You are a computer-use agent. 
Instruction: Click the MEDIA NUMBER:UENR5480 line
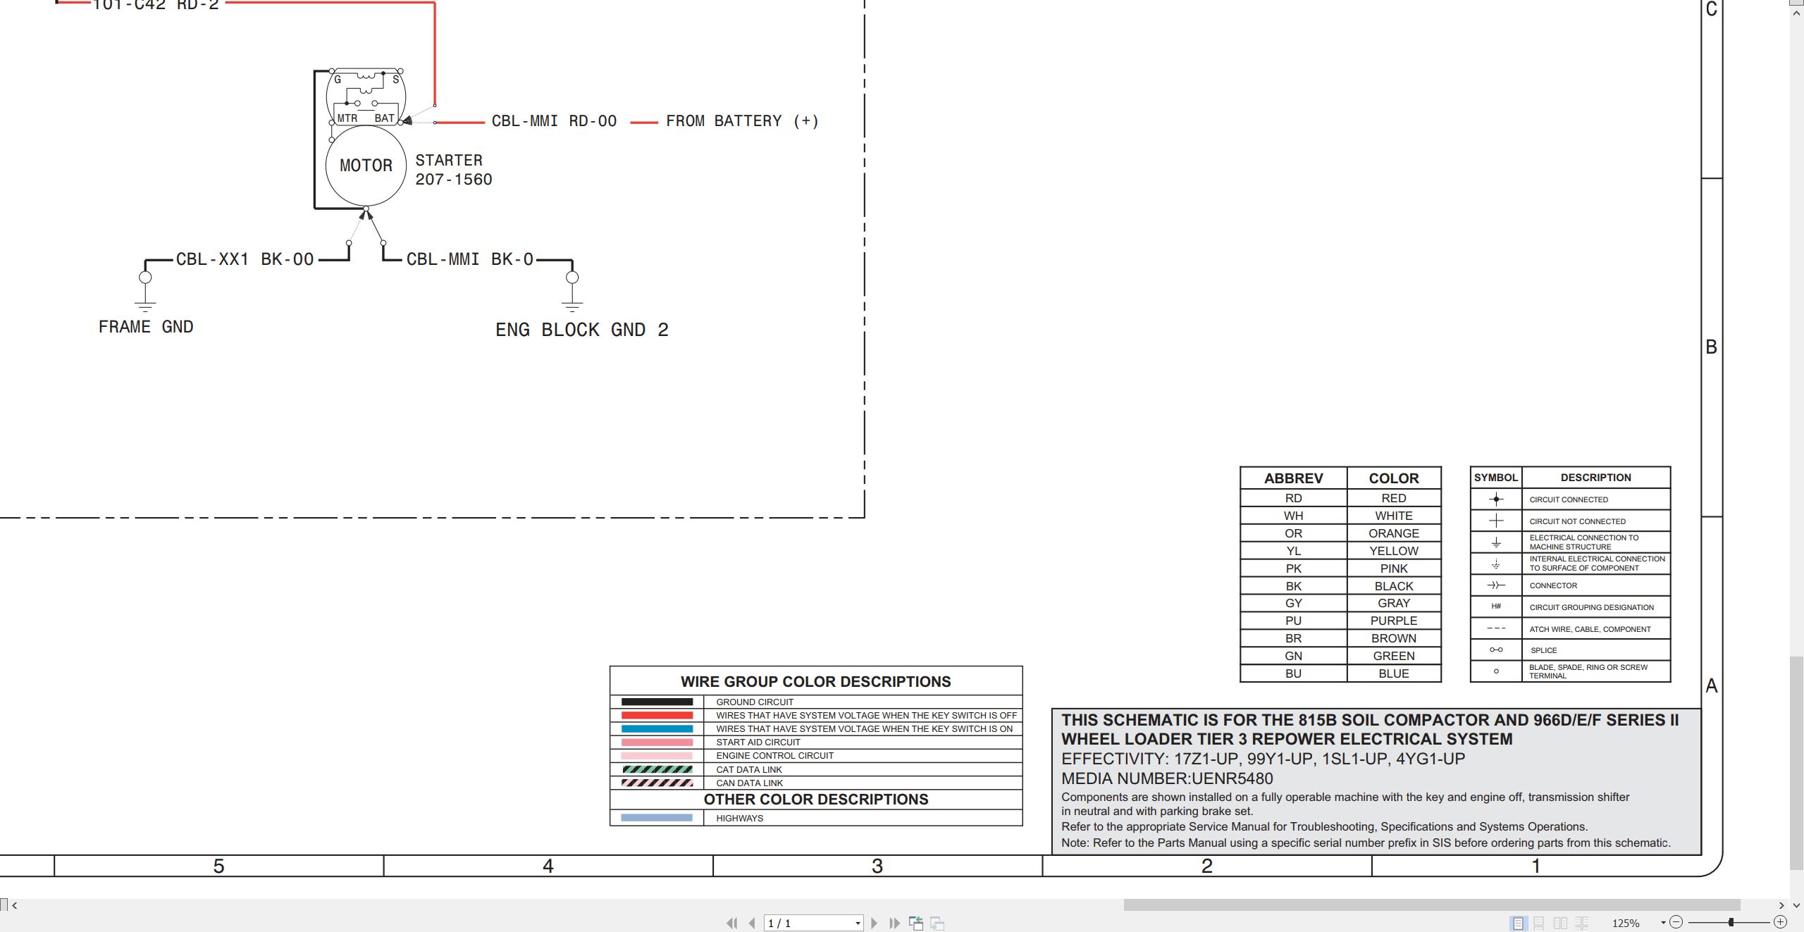[x=1167, y=778]
